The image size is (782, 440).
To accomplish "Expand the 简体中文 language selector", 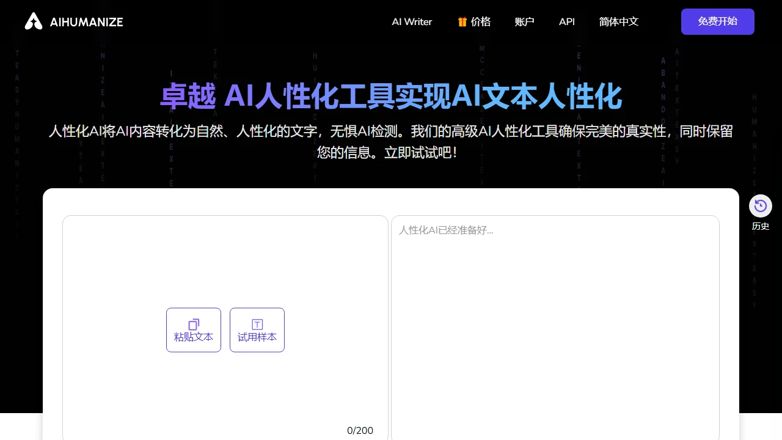I will pos(618,22).
